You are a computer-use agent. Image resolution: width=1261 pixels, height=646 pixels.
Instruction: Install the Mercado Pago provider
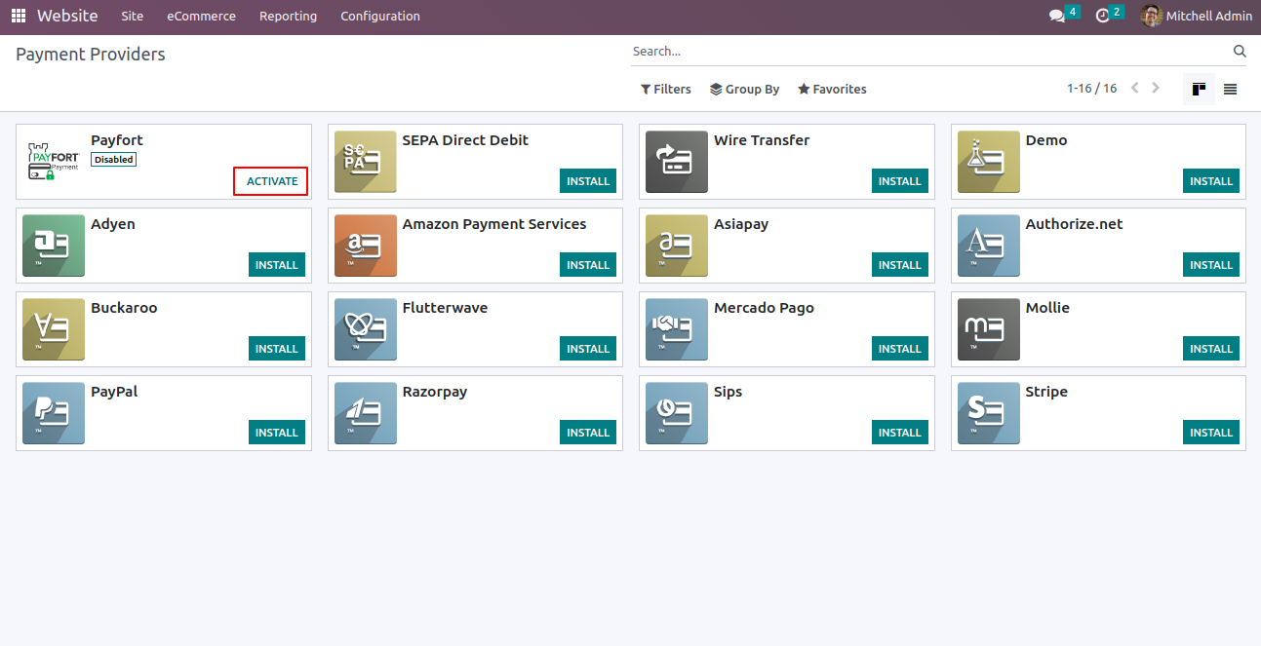click(900, 349)
